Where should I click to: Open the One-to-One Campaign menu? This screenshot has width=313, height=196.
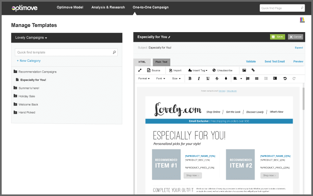pyautogui.click(x=151, y=8)
